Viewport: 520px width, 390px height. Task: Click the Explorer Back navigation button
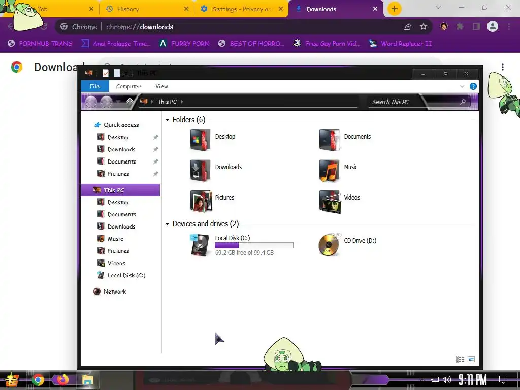tap(91, 102)
